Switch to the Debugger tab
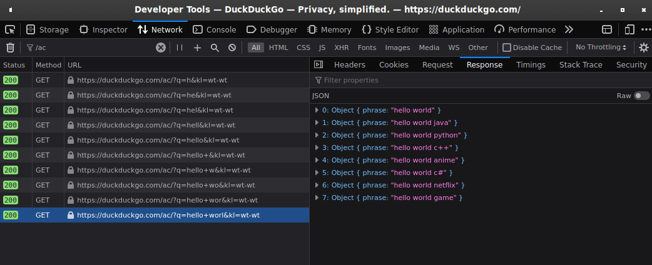Screen dimensions: 652x265 [272, 29]
